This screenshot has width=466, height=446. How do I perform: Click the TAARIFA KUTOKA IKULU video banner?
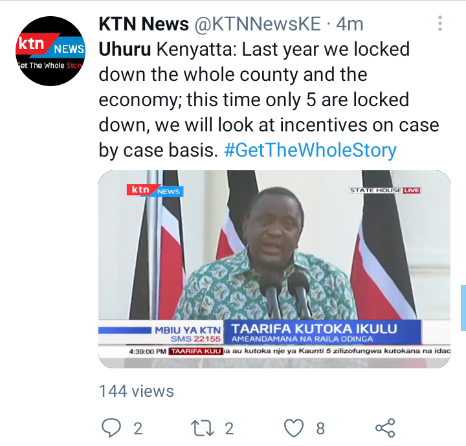[322, 332]
